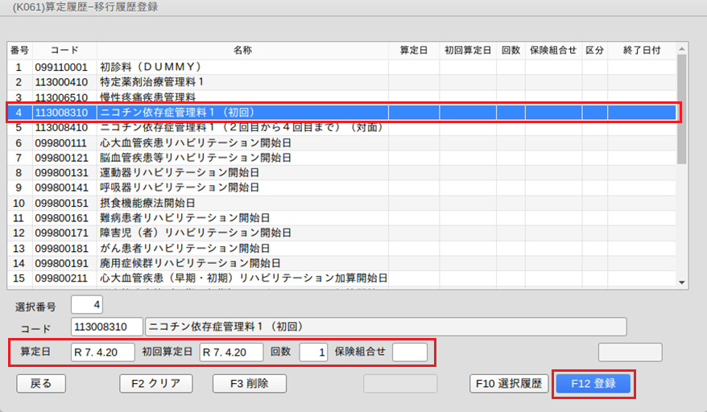
Task: Click the F2 クリア button
Action: 156,384
